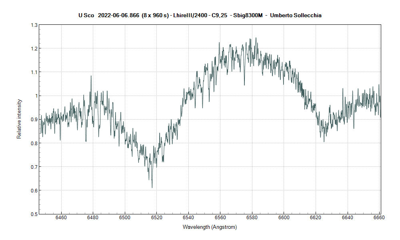400x240 pixels.
Task: Click the 6540 x-axis tick label
Action: click(188, 218)
